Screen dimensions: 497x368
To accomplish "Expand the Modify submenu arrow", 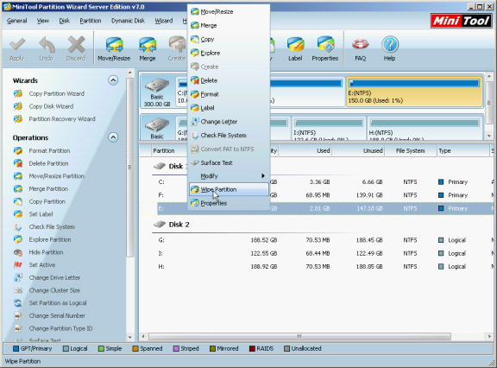I will point(263,175).
